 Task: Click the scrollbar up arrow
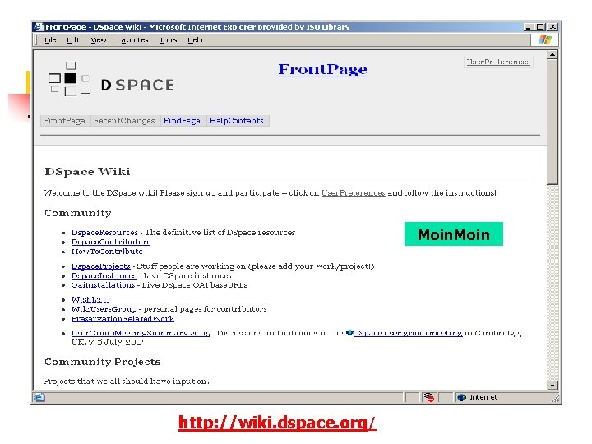tap(553, 55)
